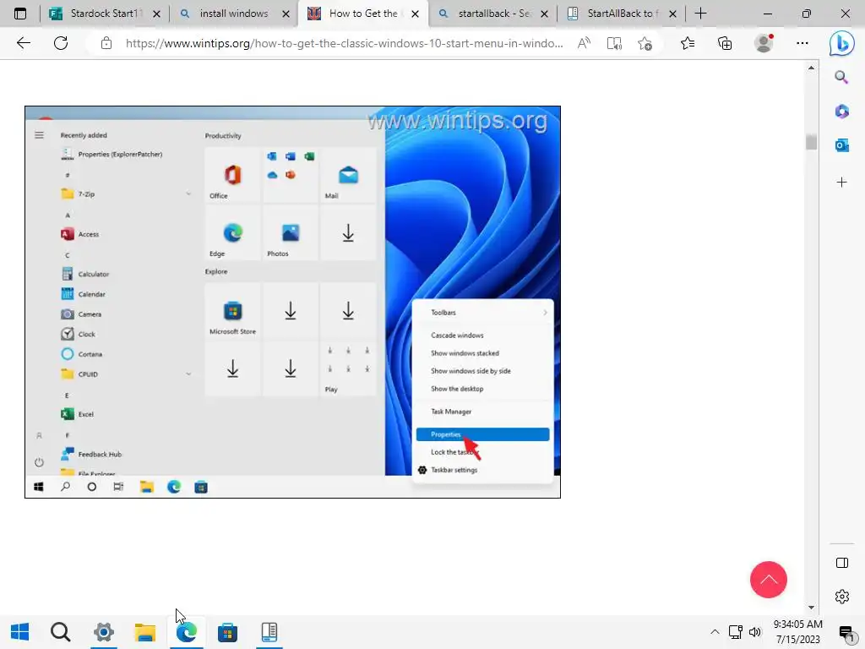
Task: Click the article screenshot image
Action: click(292, 302)
